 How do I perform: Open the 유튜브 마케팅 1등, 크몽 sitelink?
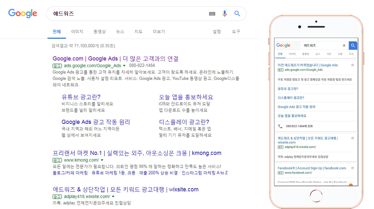coord(113,173)
